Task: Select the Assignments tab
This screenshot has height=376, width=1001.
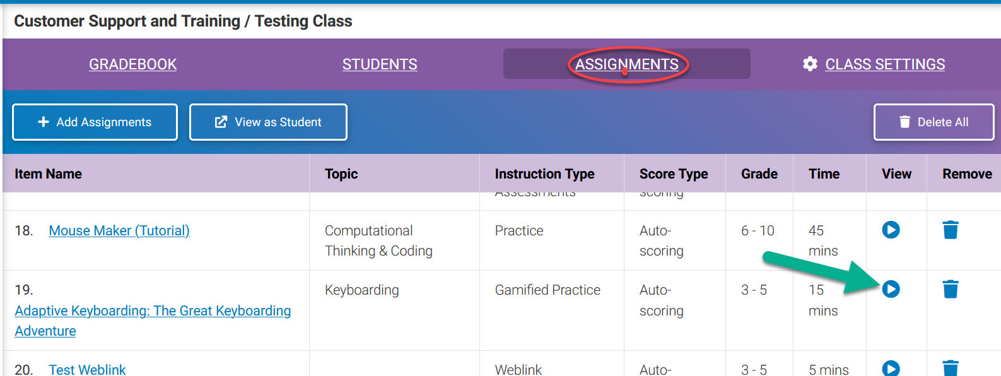Action: click(626, 64)
